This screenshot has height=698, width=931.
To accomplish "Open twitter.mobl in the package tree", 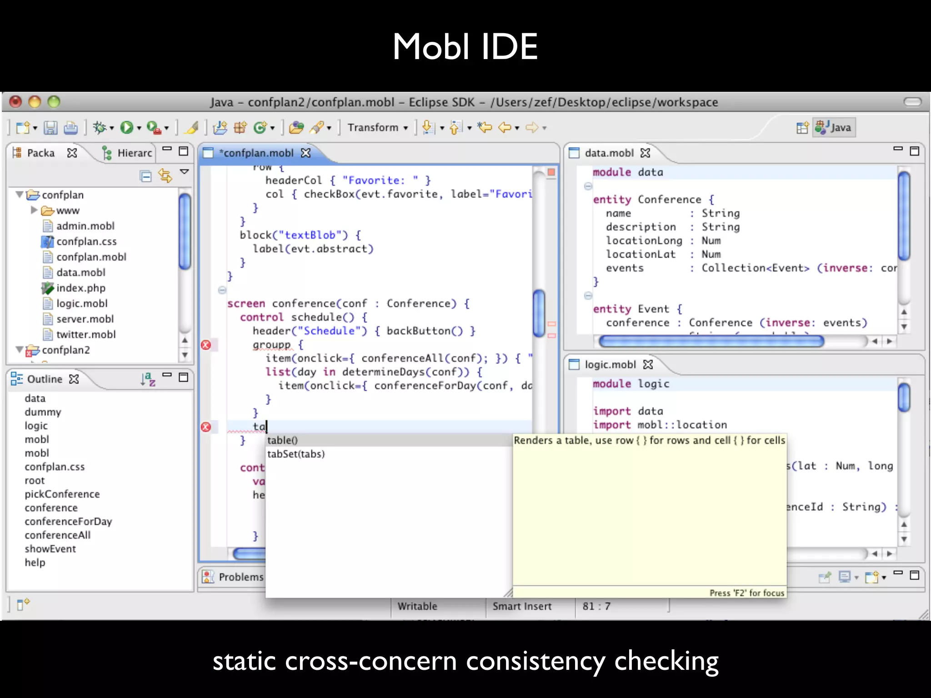I will click(86, 334).
